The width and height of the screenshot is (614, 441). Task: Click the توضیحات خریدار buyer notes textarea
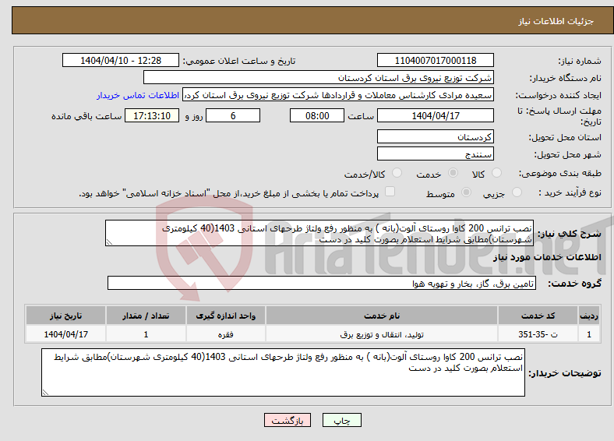pyautogui.click(x=283, y=372)
